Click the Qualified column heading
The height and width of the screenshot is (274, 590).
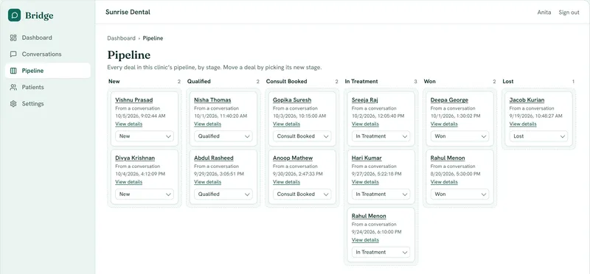coord(199,81)
